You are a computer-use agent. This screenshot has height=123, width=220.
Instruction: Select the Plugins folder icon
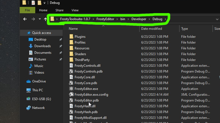[x=71, y=36]
